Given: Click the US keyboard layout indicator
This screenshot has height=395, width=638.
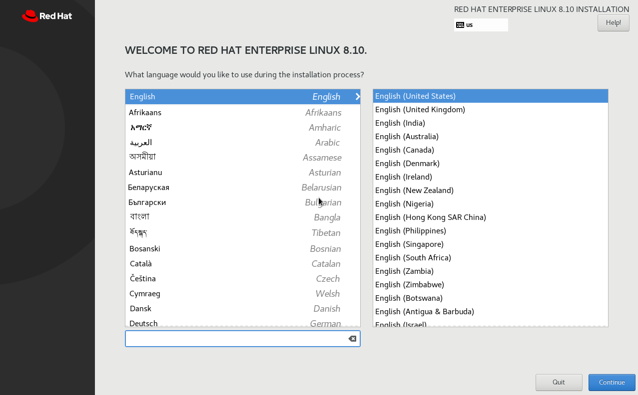Looking at the screenshot, I should 480,24.
